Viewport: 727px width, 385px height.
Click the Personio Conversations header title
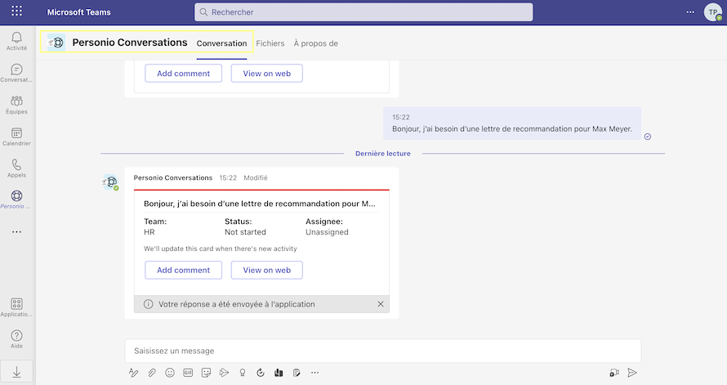(x=130, y=43)
